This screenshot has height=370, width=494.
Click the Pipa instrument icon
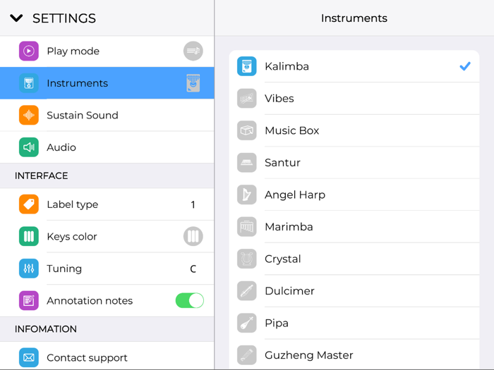(247, 323)
